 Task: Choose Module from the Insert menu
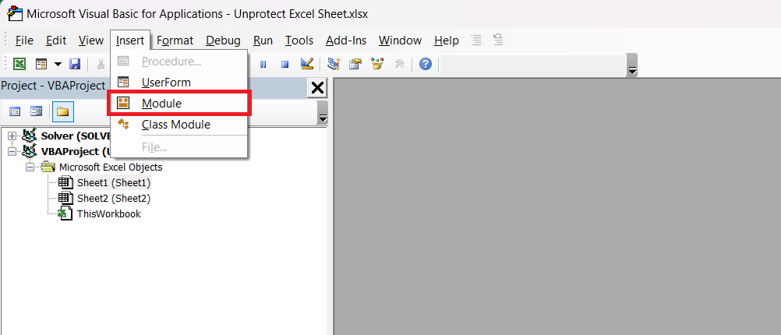tap(179, 103)
